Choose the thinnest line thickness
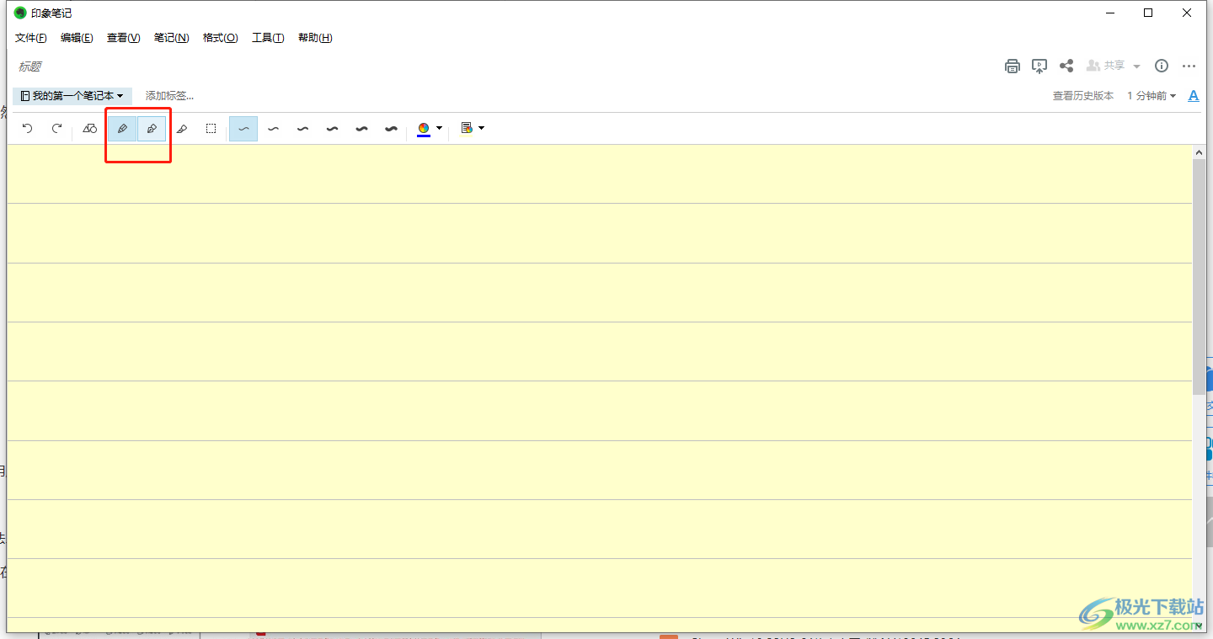This screenshot has width=1213, height=639. (x=243, y=129)
